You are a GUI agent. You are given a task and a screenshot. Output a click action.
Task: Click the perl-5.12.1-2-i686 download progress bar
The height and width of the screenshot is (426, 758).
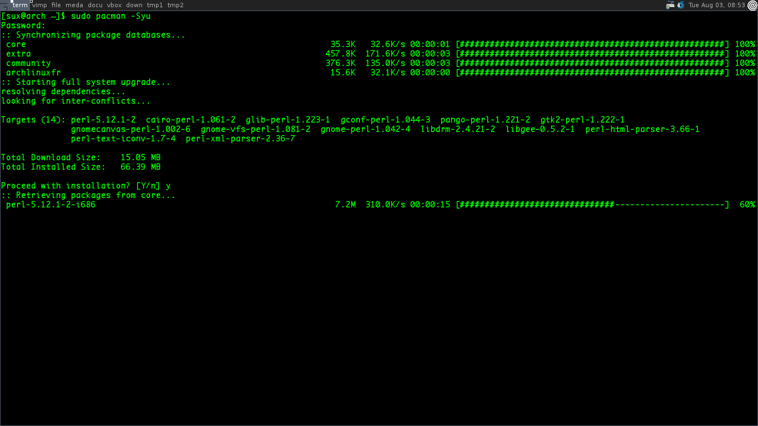pyautogui.click(x=592, y=205)
